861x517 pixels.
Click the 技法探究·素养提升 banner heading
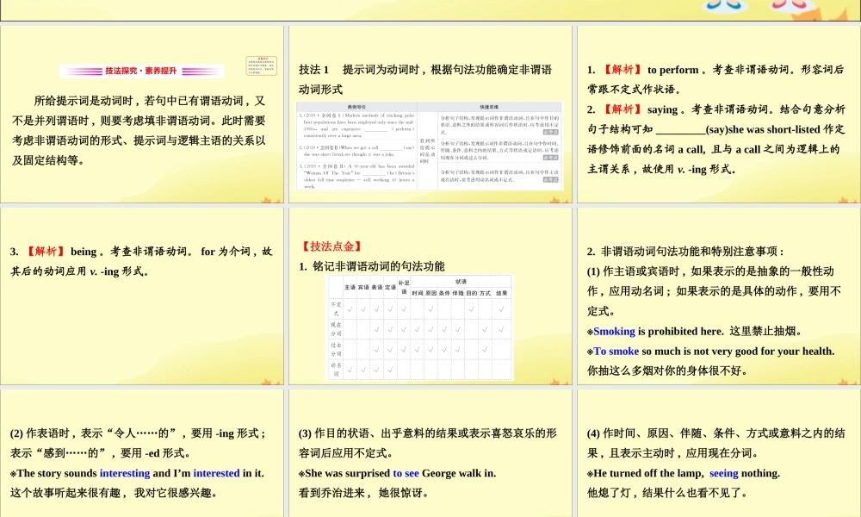pyautogui.click(x=142, y=71)
